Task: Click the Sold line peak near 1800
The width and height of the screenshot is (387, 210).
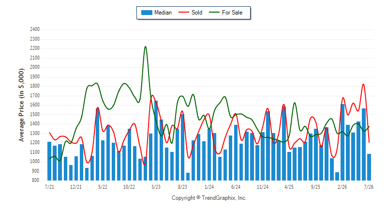Action: (363, 84)
